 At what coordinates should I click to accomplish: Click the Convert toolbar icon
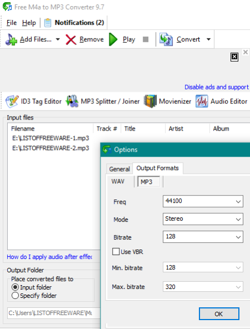pos(166,39)
